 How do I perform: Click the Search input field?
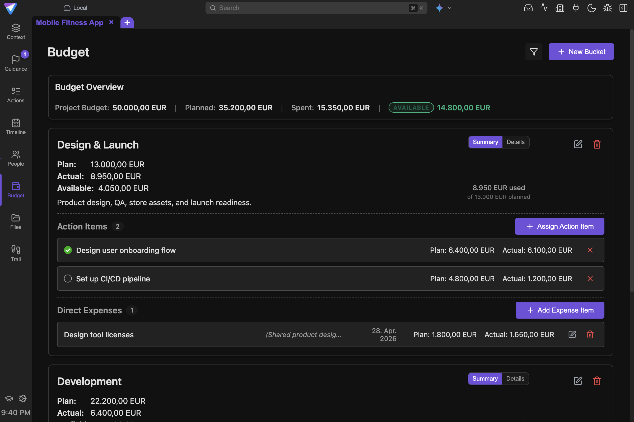click(x=316, y=8)
